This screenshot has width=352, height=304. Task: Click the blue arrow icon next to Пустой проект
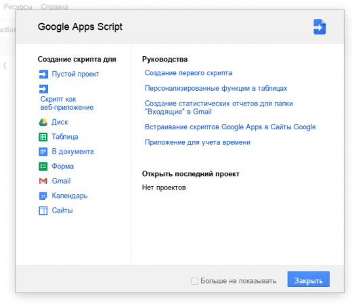[43, 74]
